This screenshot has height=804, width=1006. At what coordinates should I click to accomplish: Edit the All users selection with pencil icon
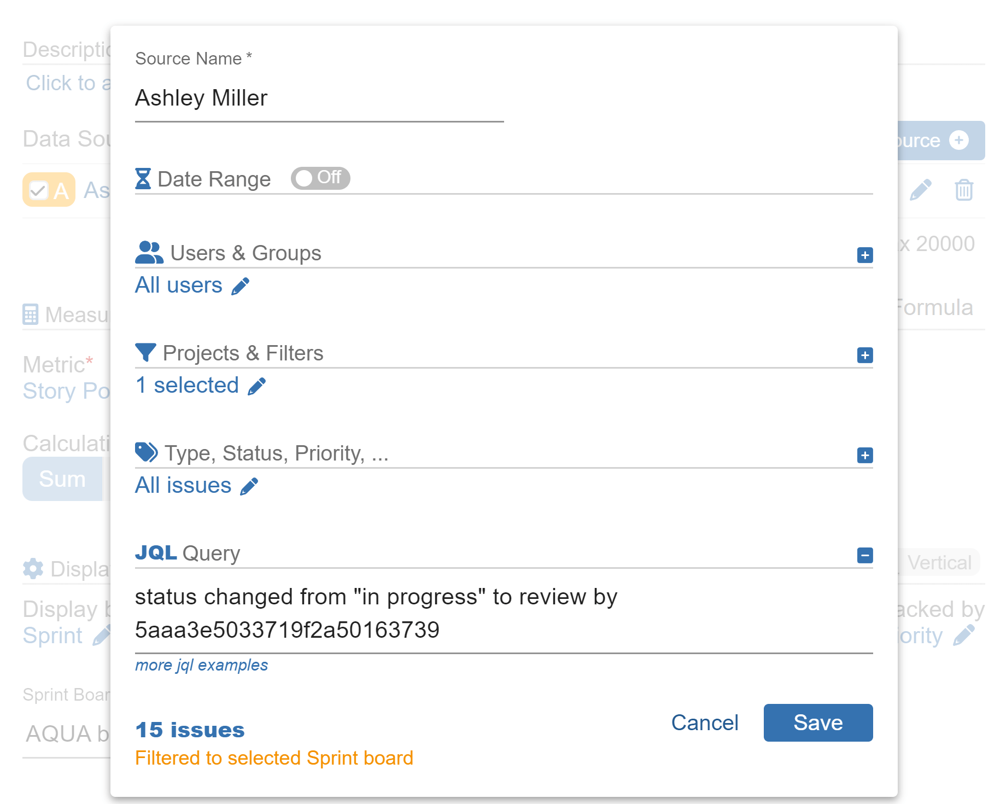[x=242, y=286]
